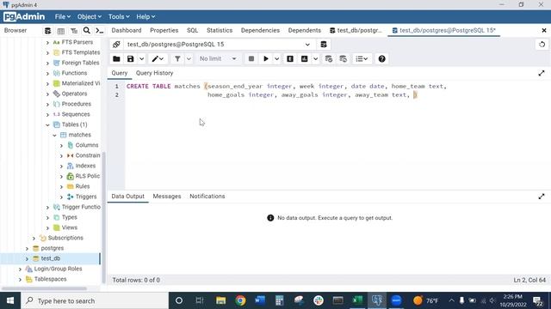Viewport: 551px width, 309px height.
Task: Open the filter options dropdown arrow
Action: pos(189,59)
